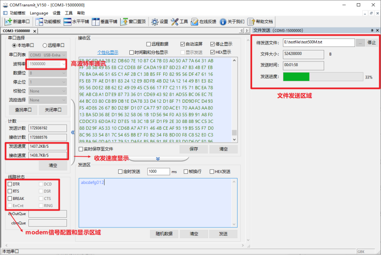
Task: Click the tab scroll right arrow
Action: pyautogui.click(x=247, y=31)
